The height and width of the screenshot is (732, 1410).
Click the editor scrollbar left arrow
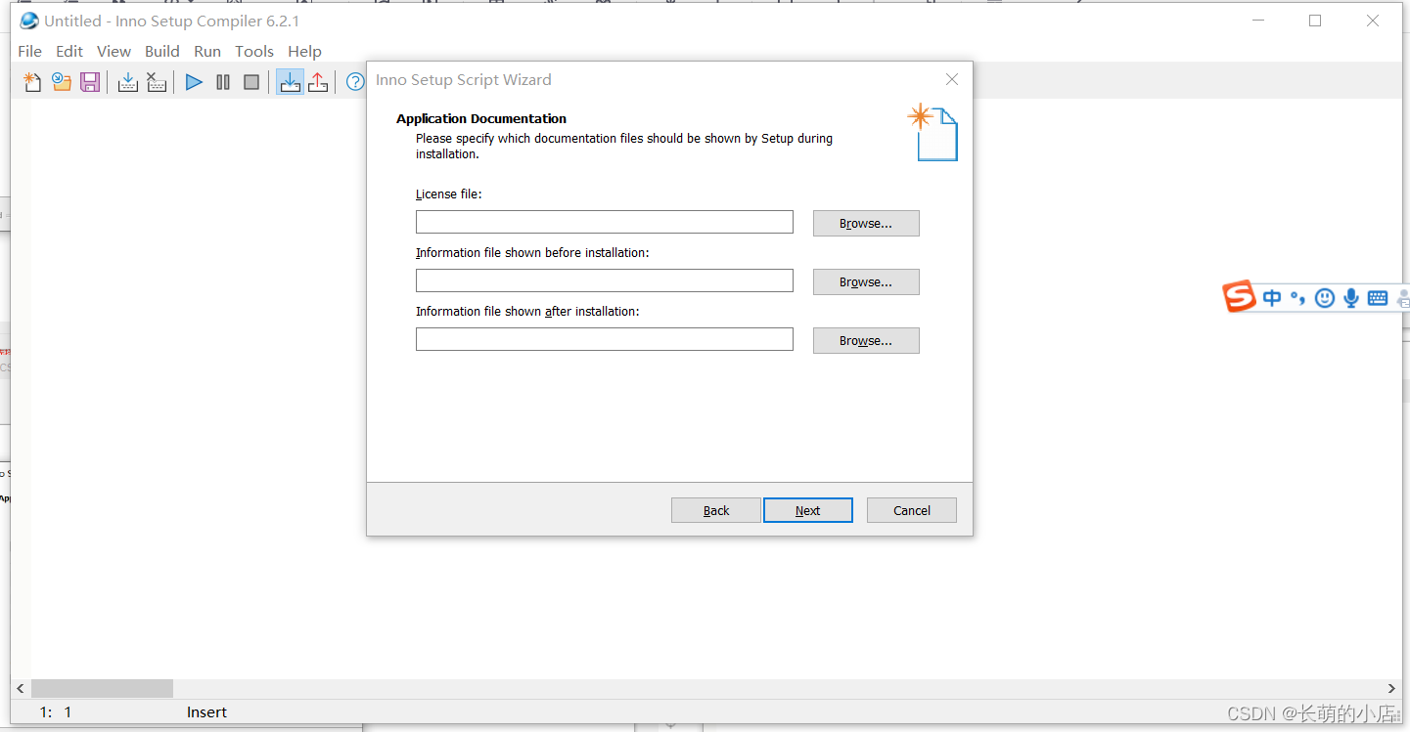(21, 688)
